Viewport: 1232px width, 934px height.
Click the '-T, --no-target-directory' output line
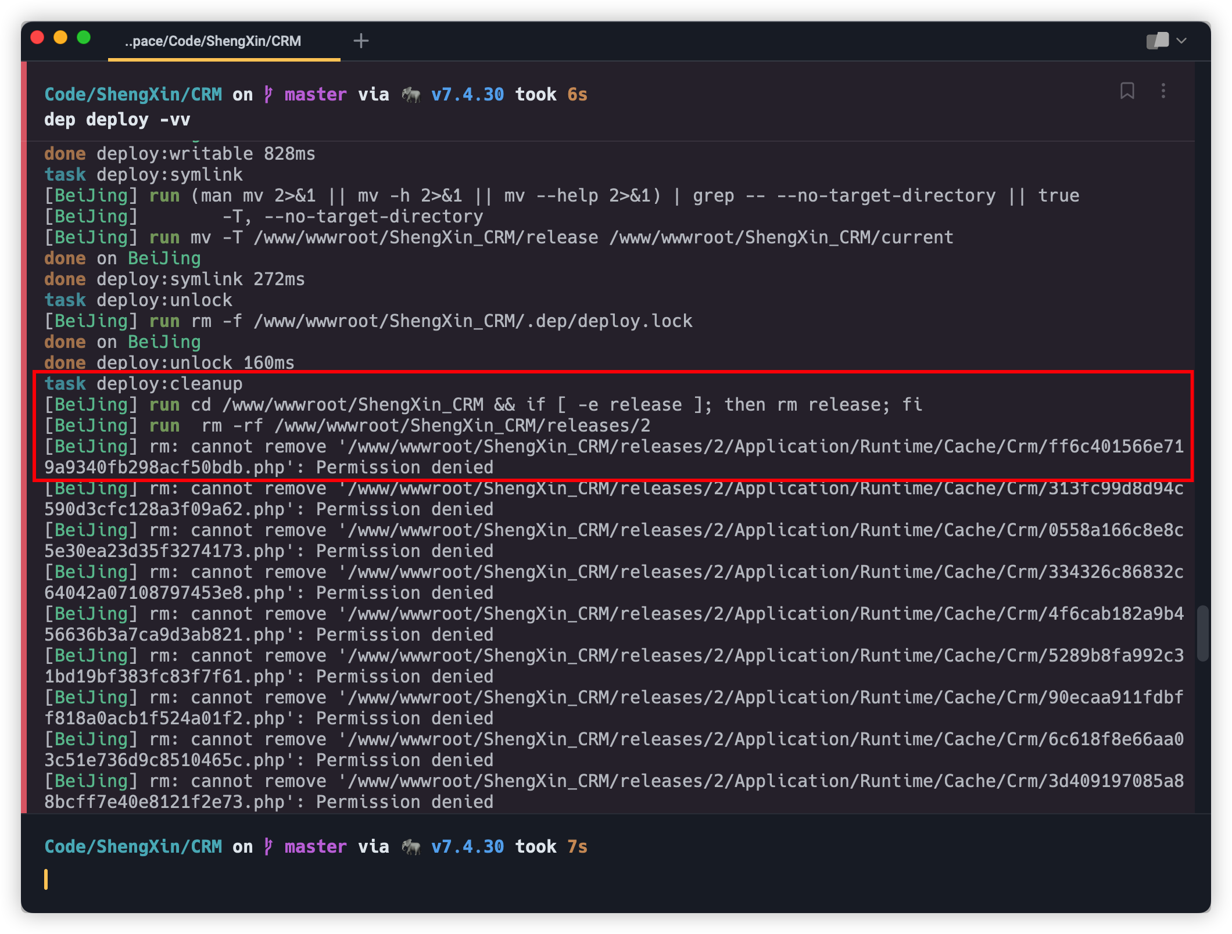264,217
